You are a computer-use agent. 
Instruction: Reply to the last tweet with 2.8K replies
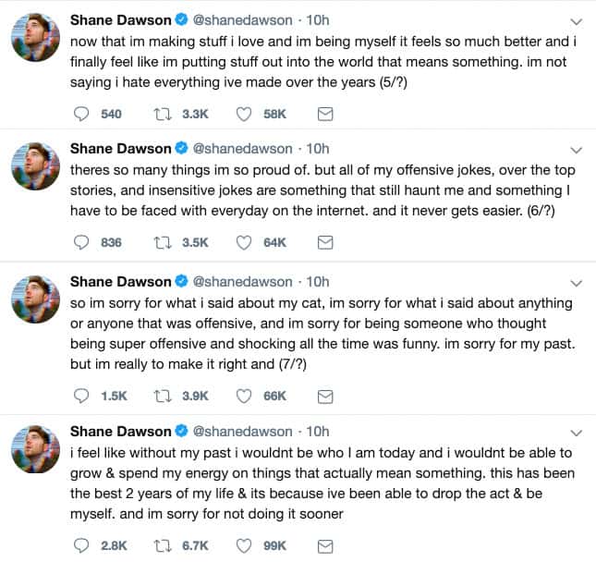[81, 546]
